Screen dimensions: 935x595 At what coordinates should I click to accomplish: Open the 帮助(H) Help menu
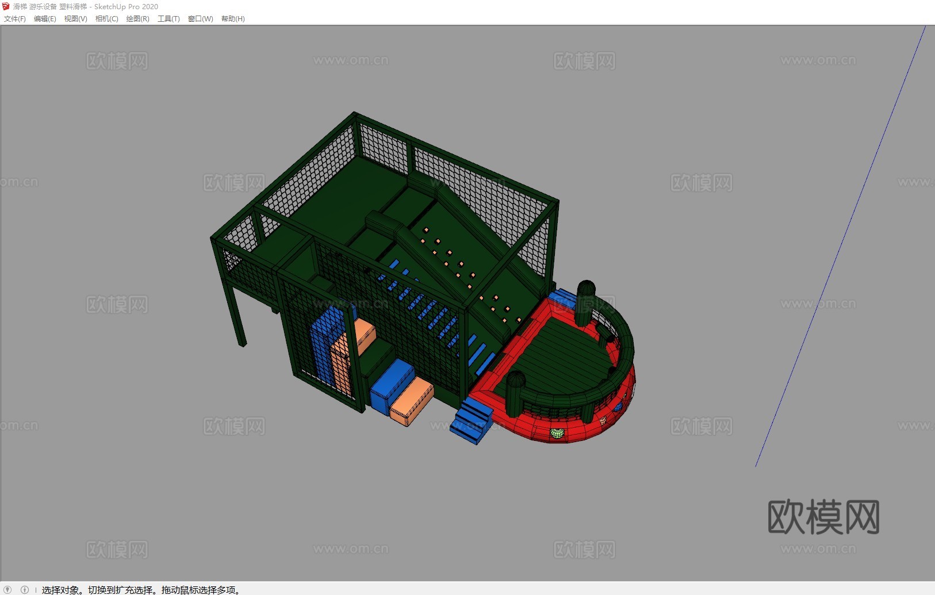click(x=233, y=19)
